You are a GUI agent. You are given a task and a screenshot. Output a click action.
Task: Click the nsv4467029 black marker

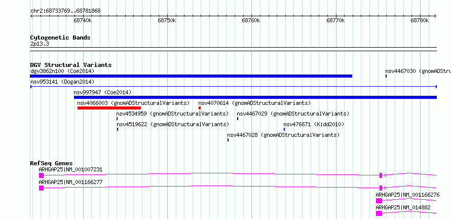click(238, 119)
